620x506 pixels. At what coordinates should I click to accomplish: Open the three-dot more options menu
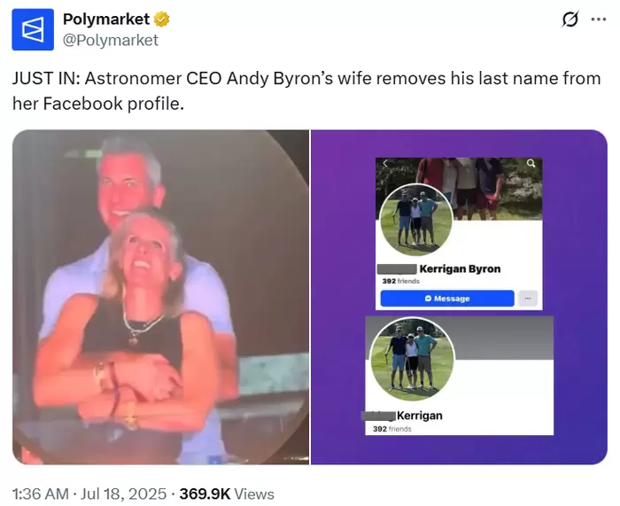tap(598, 19)
